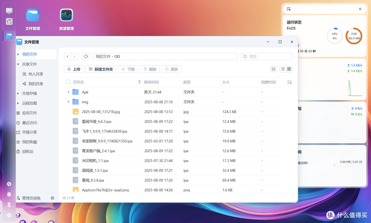The width and height of the screenshot is (371, 223).
Task: Expand 外接存储 tree arrow
Action: (18, 93)
